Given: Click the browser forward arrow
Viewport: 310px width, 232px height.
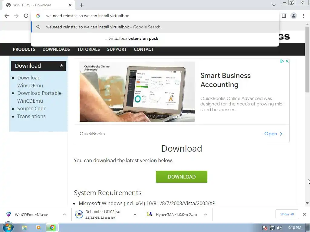Looking at the screenshot, I should coord(16,16).
